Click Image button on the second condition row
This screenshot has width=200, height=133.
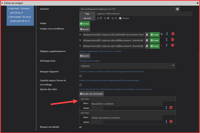coord(154,40)
